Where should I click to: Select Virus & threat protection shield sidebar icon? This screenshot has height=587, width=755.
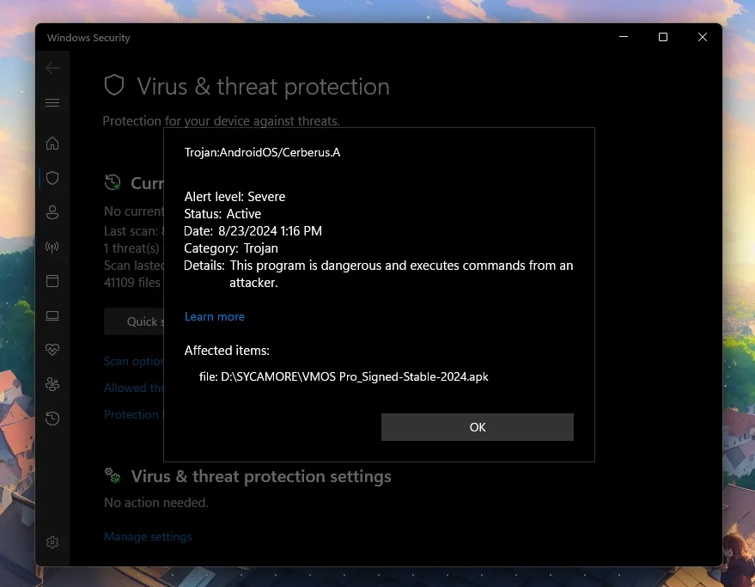coord(52,178)
